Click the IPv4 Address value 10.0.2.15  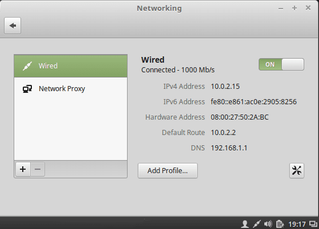tap(225, 87)
